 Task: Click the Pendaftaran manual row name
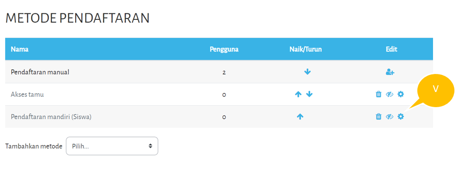[x=40, y=72]
